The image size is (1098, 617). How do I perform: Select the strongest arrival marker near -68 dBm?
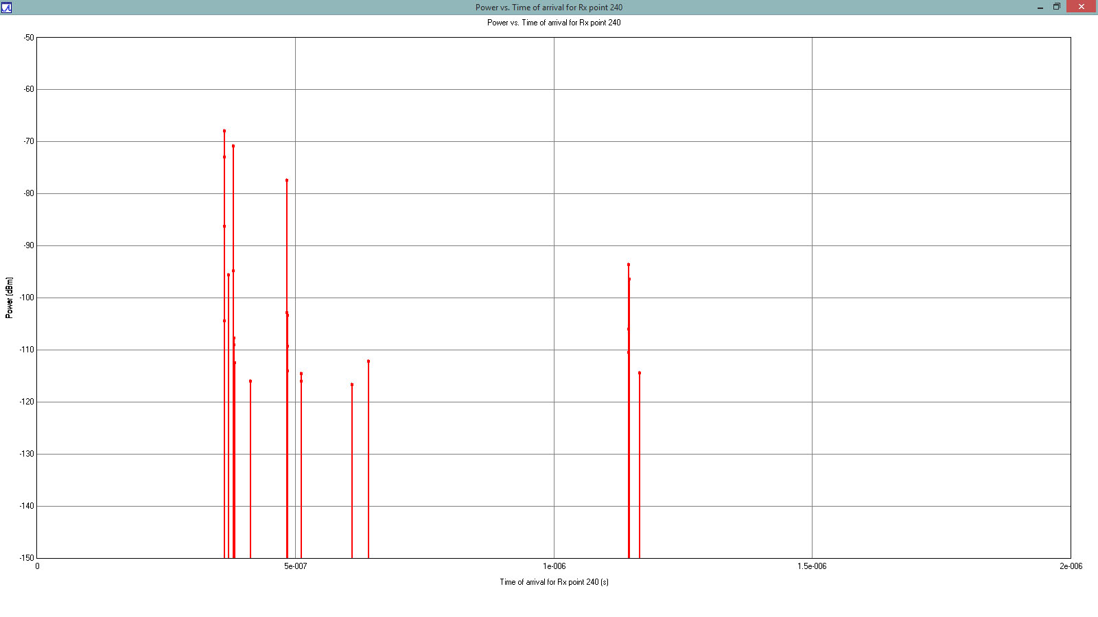(224, 131)
